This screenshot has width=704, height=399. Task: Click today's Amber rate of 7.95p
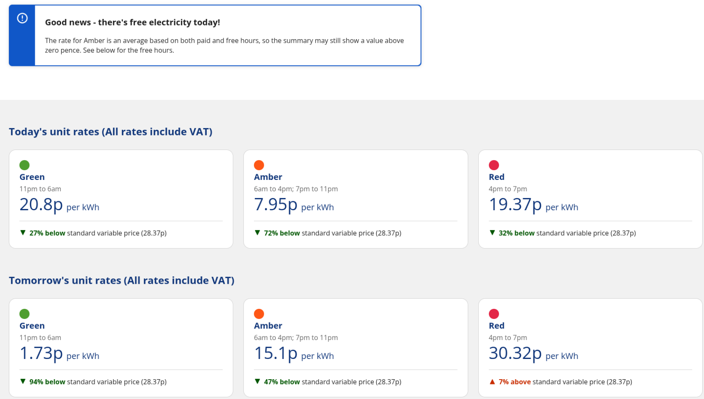[276, 205]
